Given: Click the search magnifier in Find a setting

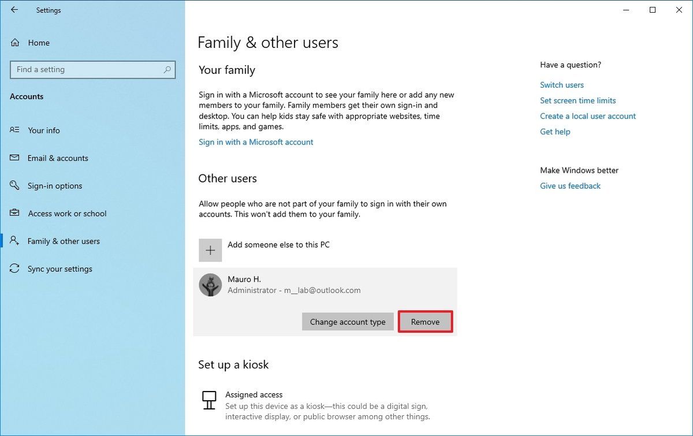Looking at the screenshot, I should [x=167, y=69].
